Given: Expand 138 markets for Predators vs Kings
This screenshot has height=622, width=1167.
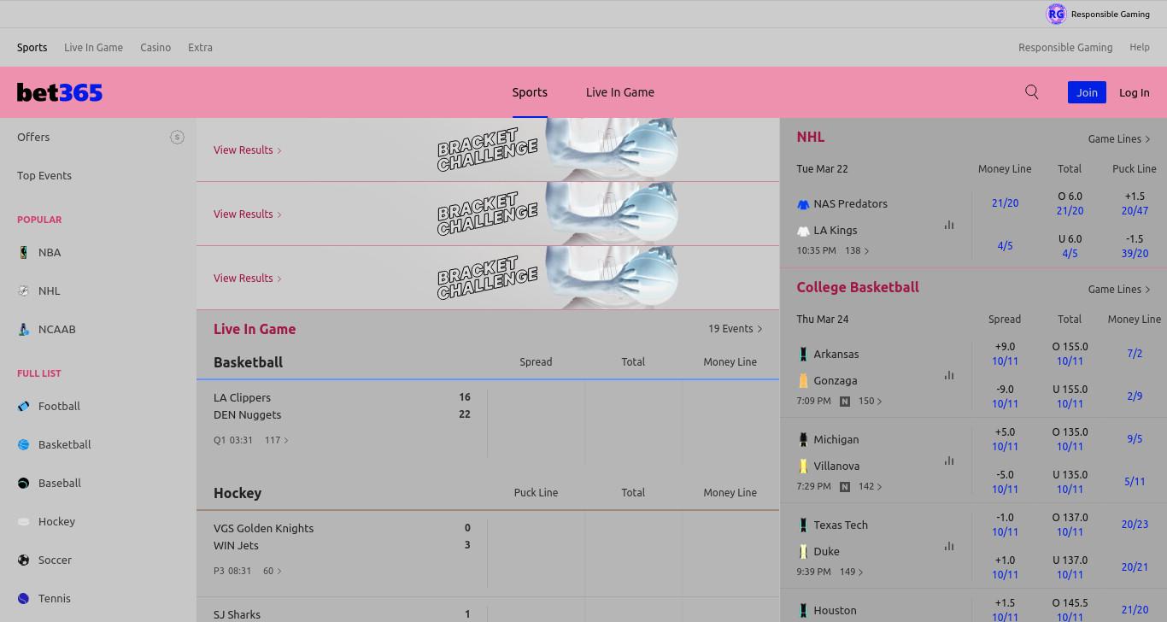Looking at the screenshot, I should pyautogui.click(x=857, y=250).
